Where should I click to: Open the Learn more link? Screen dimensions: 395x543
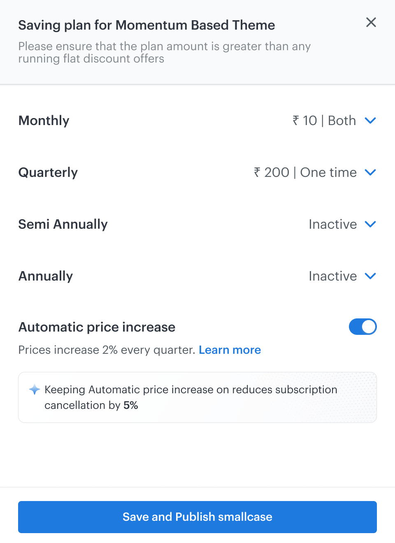(x=230, y=350)
